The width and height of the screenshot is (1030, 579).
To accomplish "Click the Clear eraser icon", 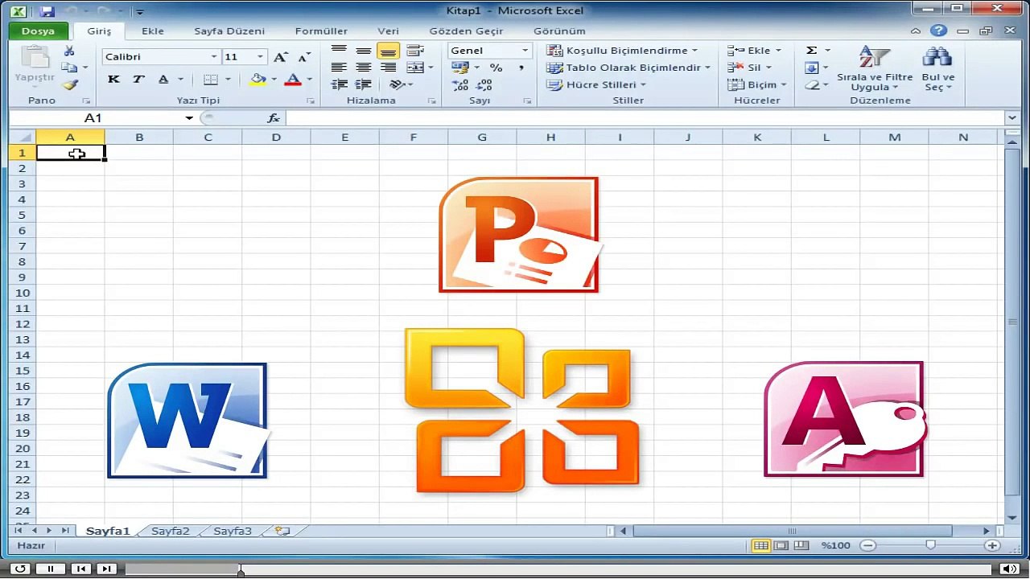I will click(812, 84).
